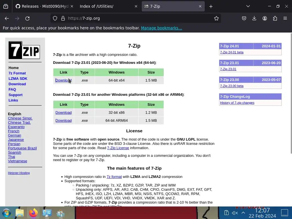Viewport: 292px width, 219px height.
Task: Open the tracking protection shield icon
Action: point(55,18)
